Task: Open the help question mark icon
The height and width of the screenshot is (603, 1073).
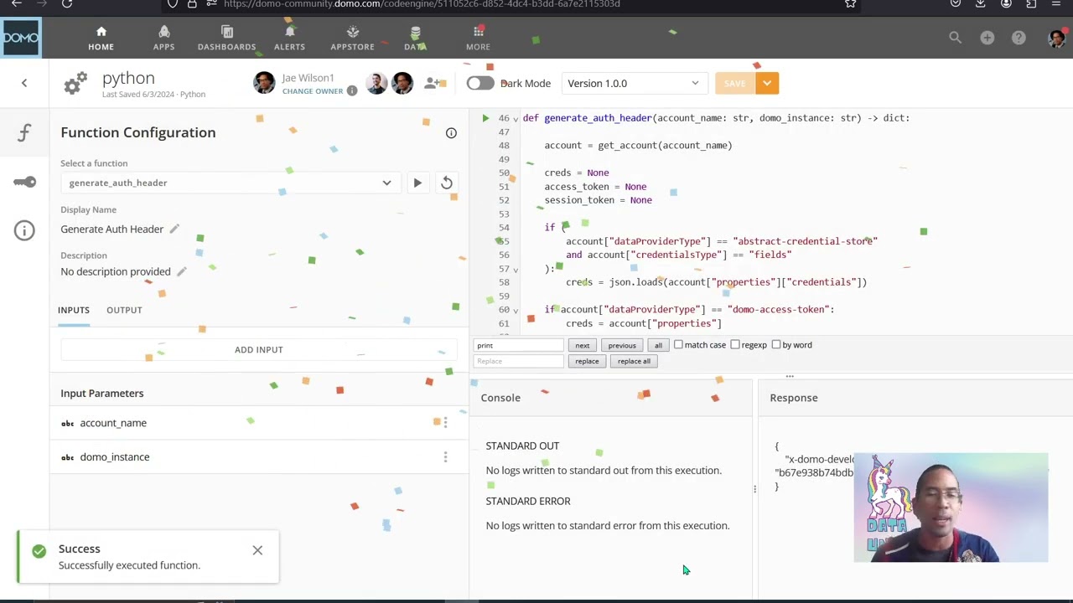Action: [x=1019, y=38]
